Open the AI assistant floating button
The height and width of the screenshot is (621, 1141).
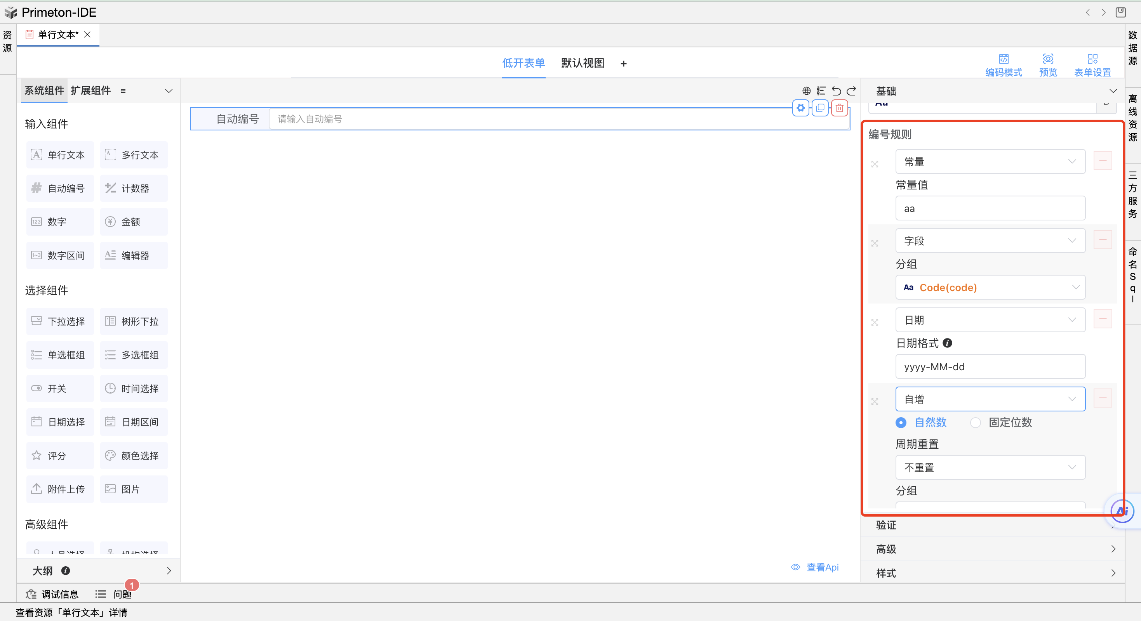click(x=1122, y=511)
